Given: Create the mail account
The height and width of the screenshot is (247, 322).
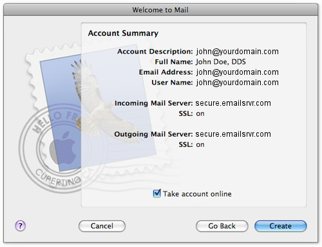Looking at the screenshot, I should (x=280, y=226).
